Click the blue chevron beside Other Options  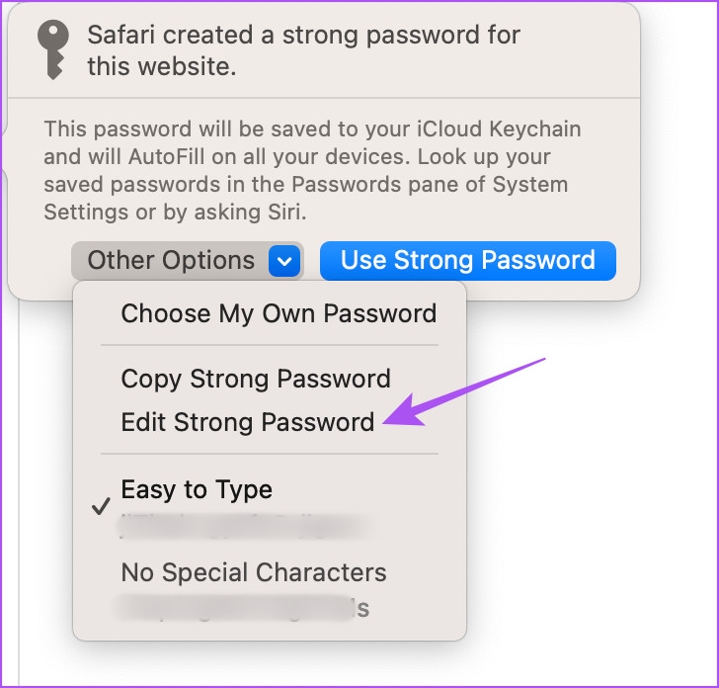point(284,261)
